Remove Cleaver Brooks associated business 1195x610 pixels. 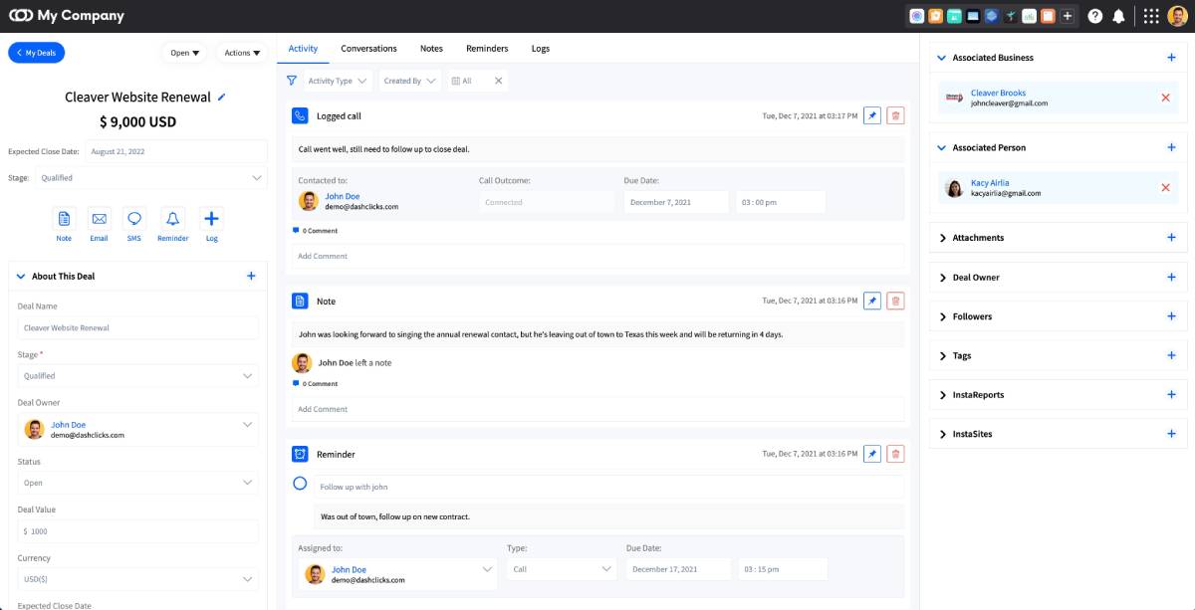point(1165,98)
